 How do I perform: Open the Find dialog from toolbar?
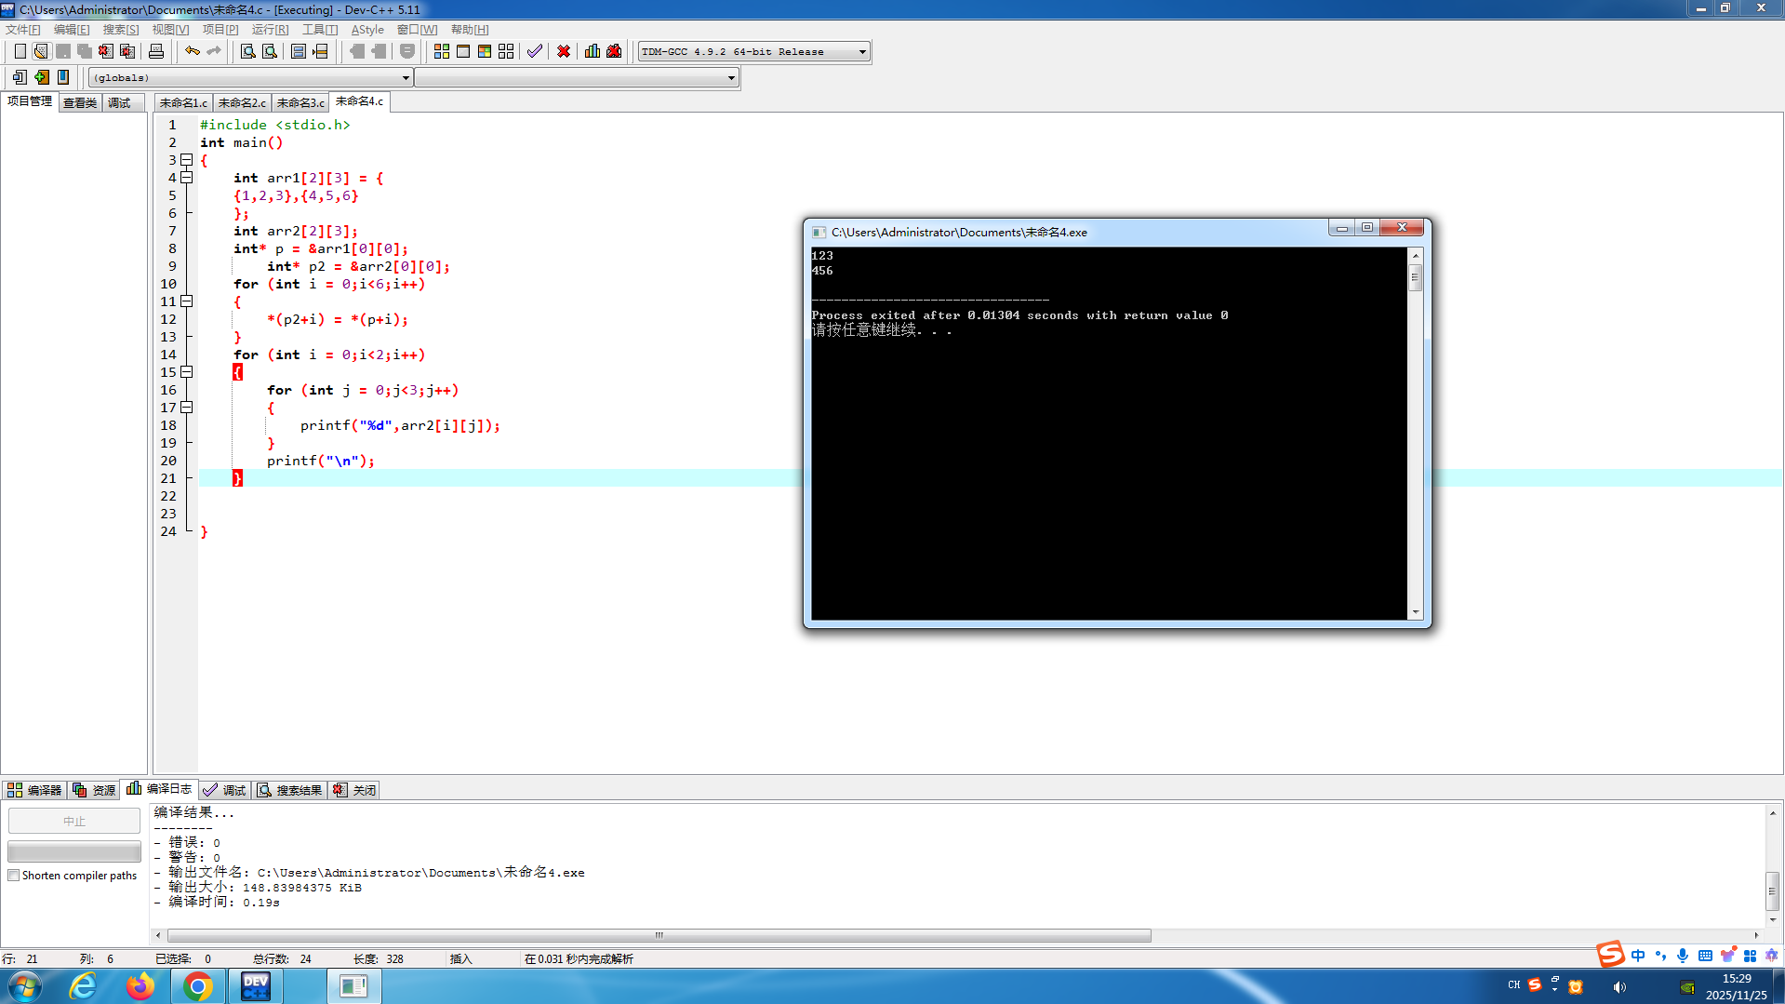point(248,51)
